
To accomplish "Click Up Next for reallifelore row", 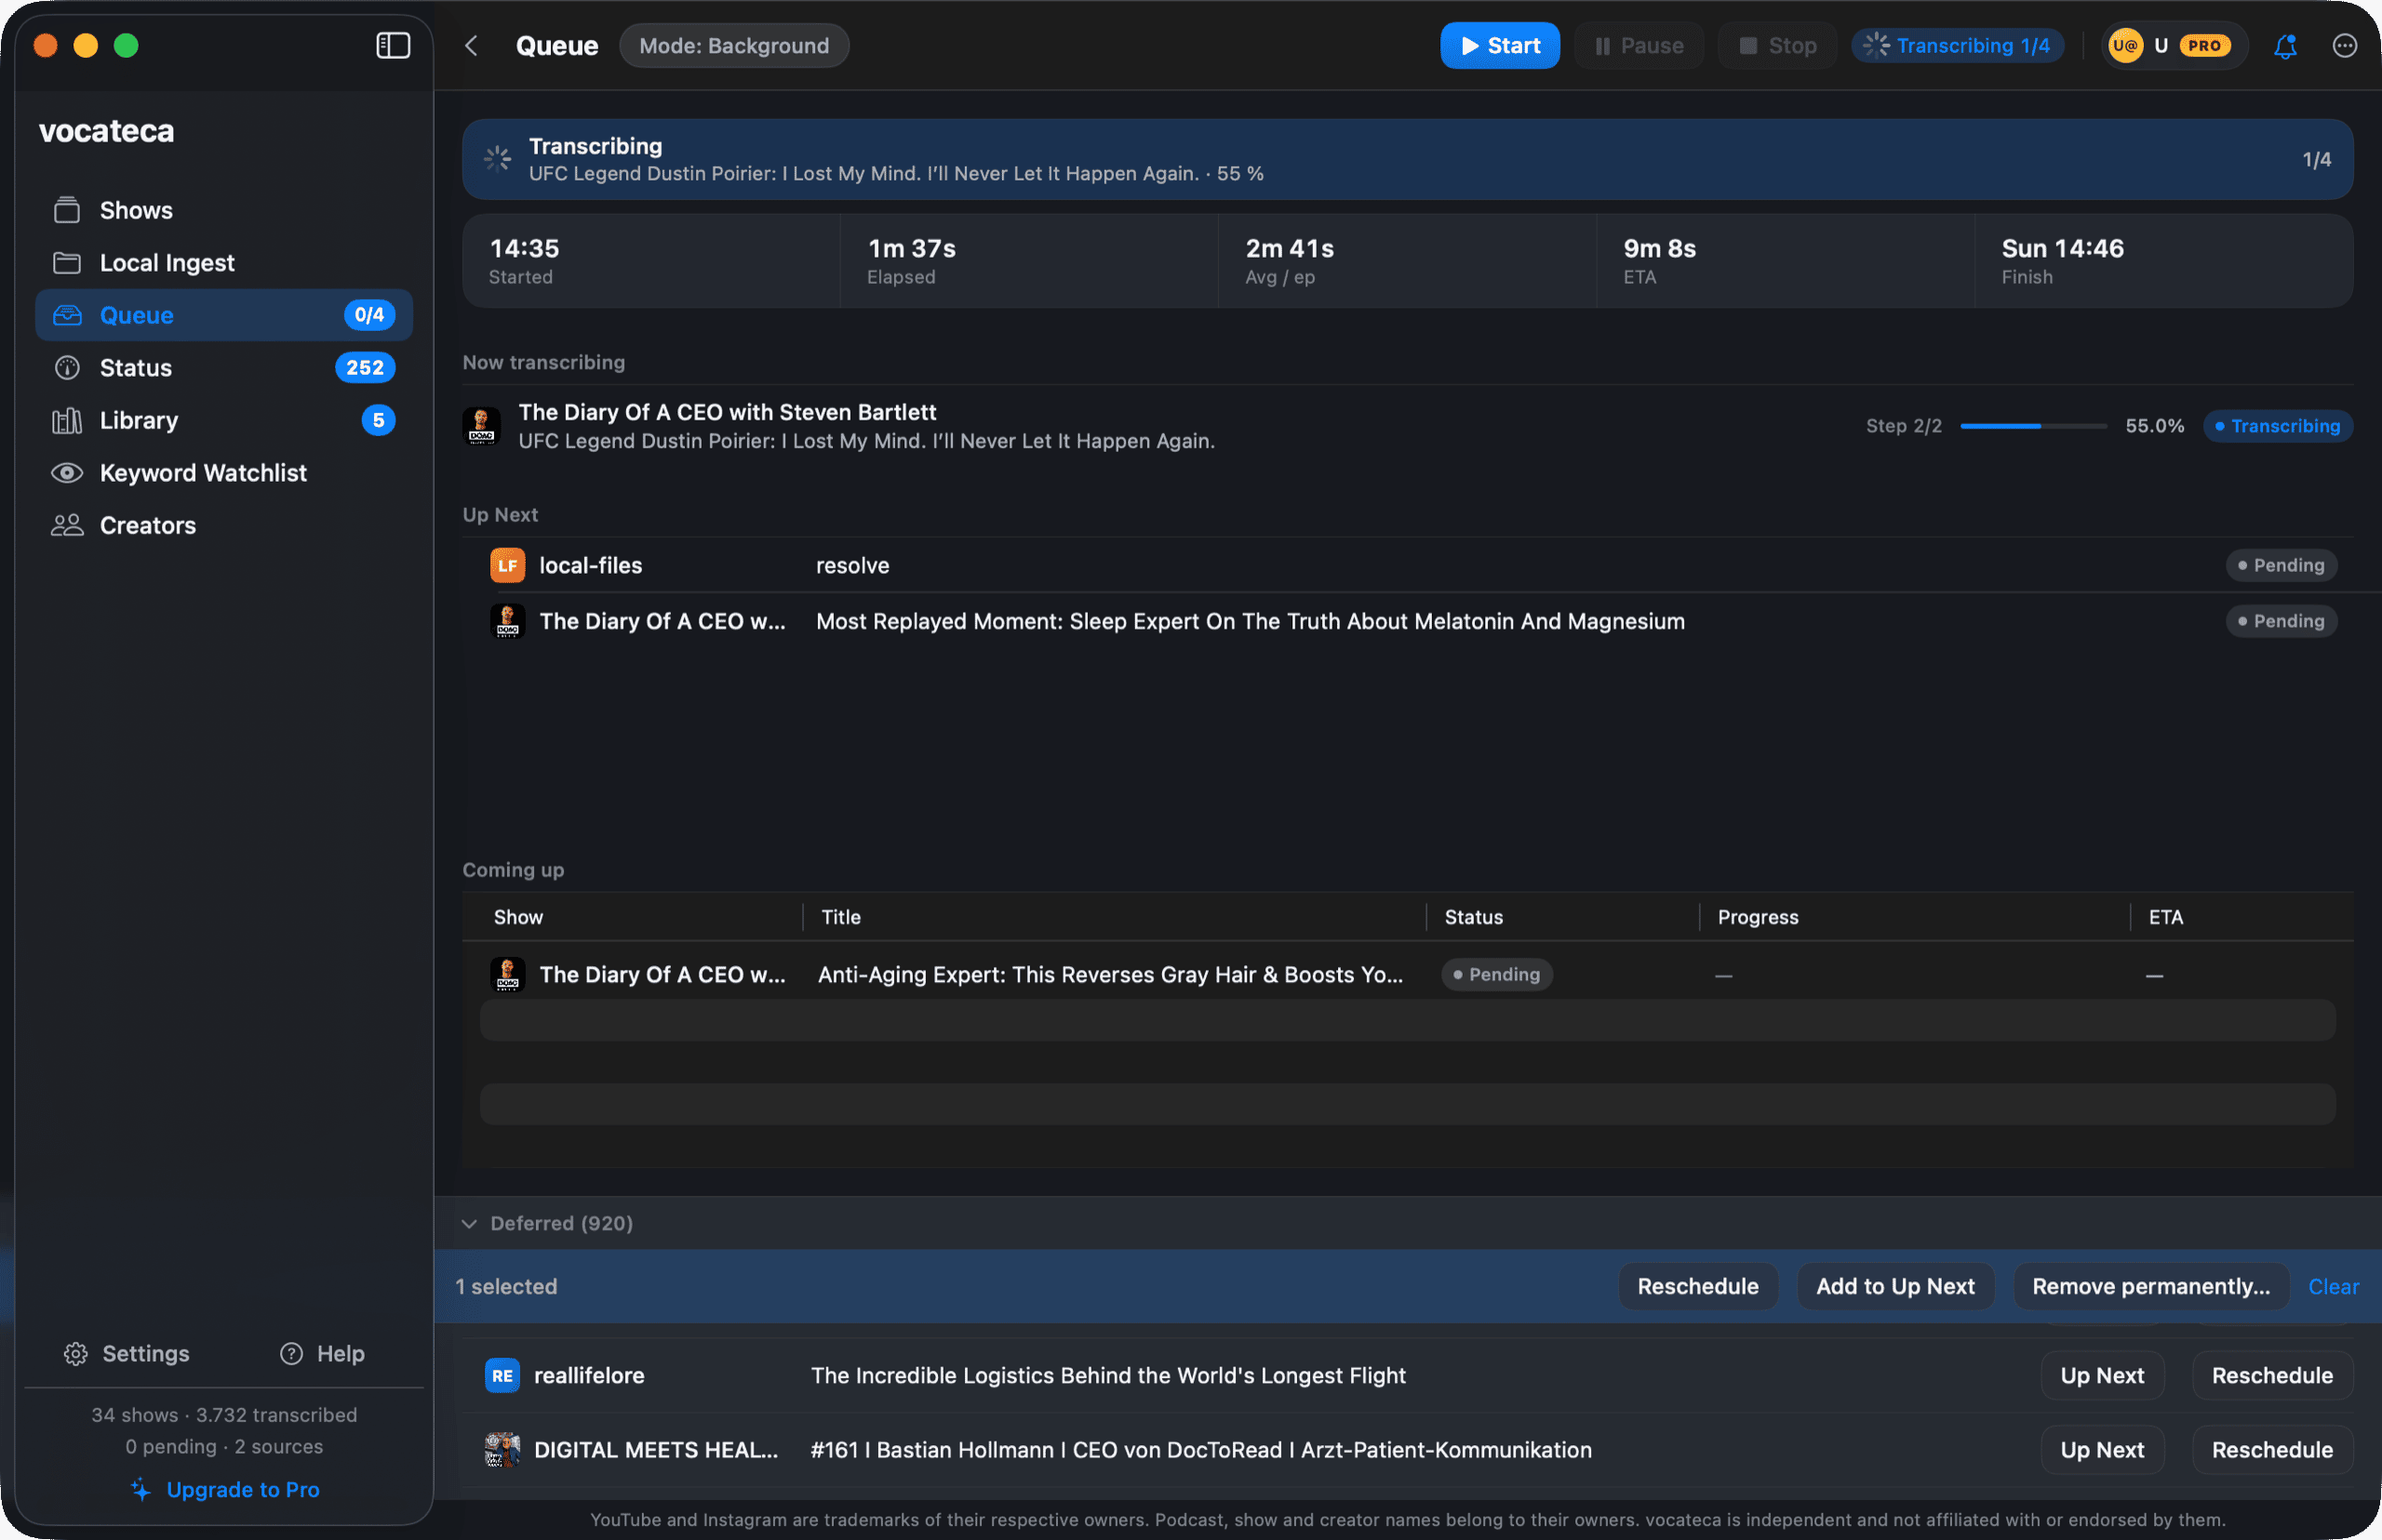I will click(2102, 1375).
